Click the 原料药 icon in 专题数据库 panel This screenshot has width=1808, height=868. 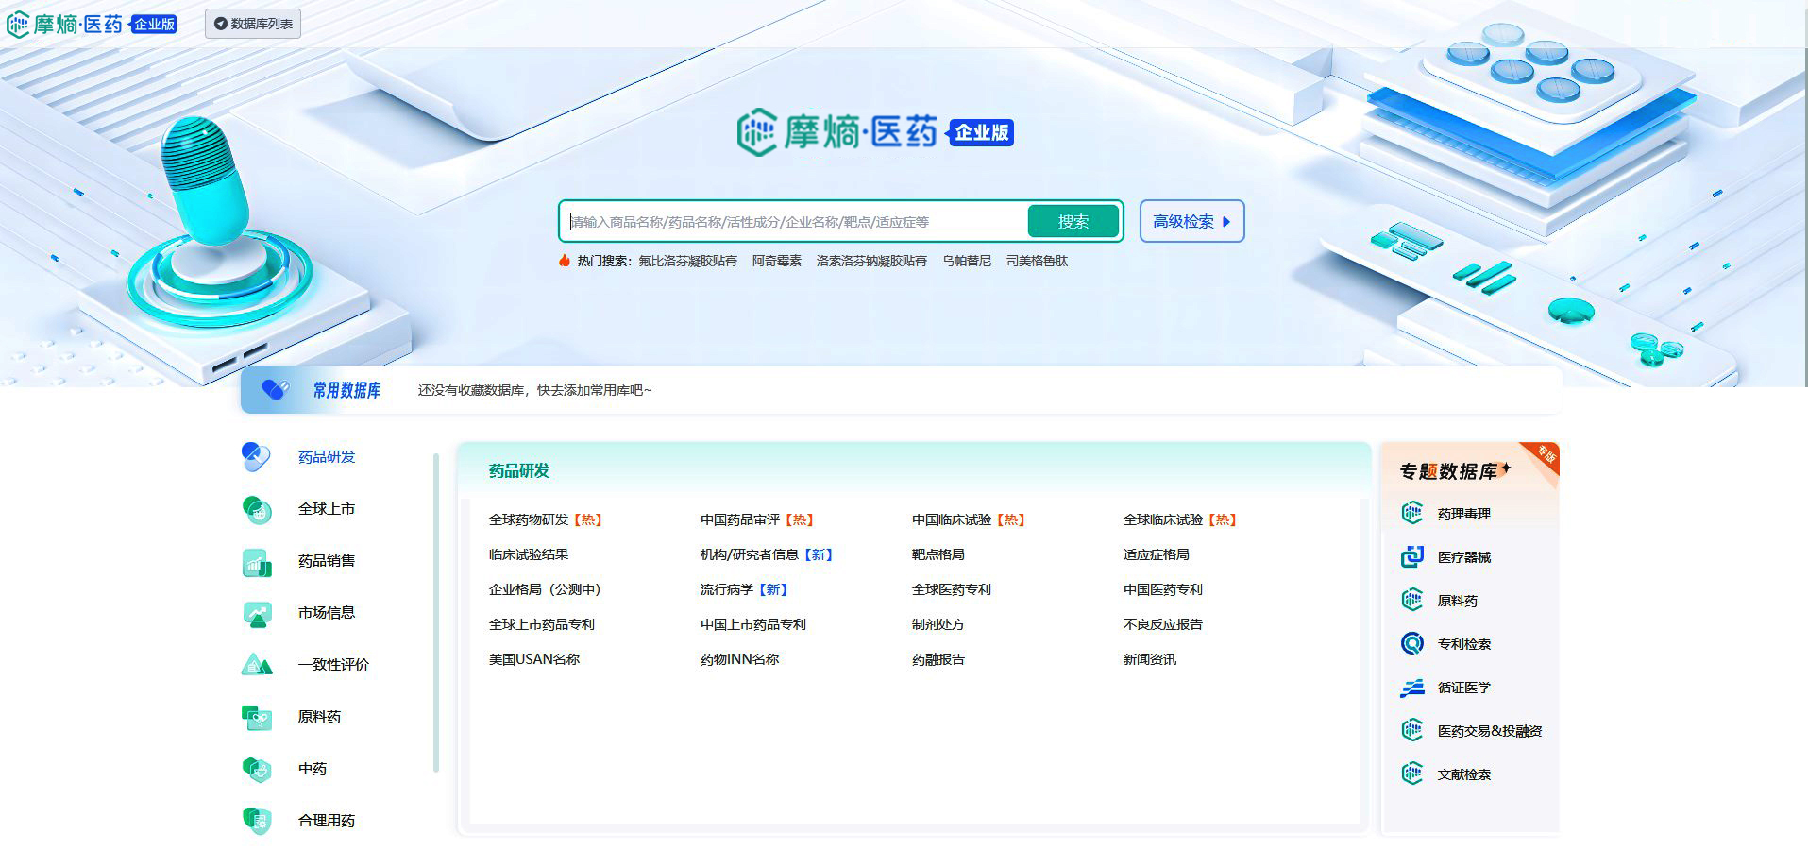click(x=1412, y=600)
